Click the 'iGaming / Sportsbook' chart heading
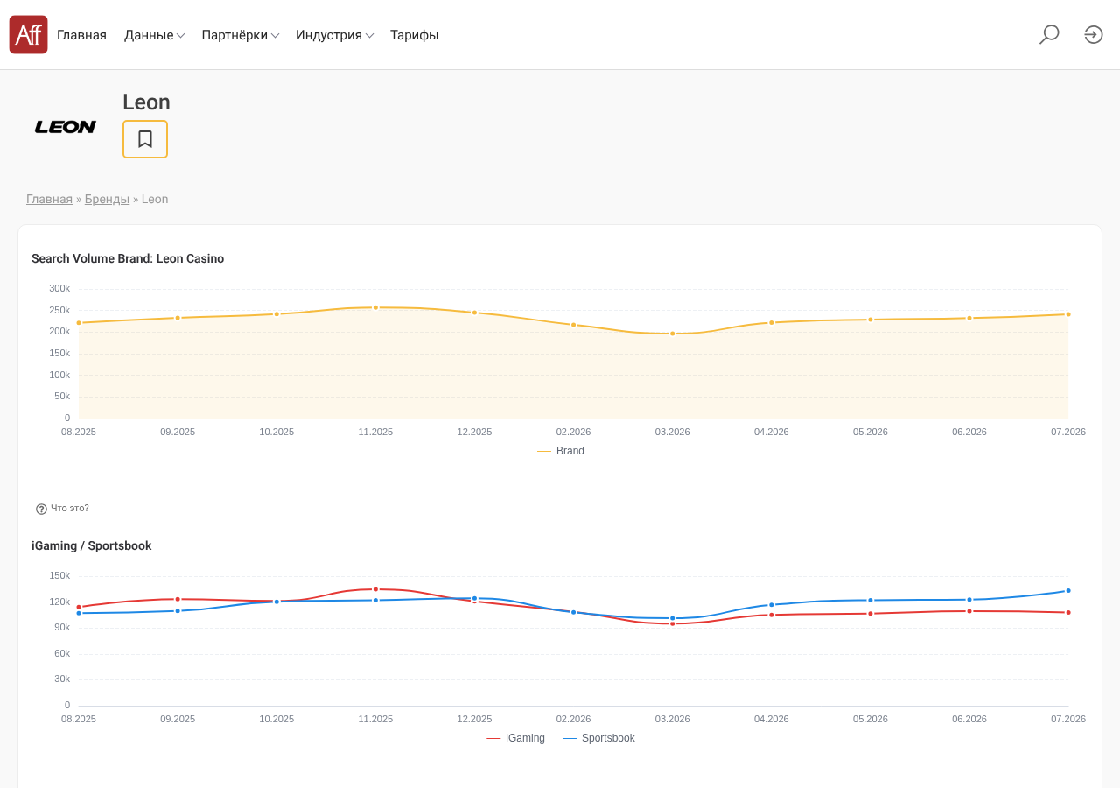The width and height of the screenshot is (1120, 788). pos(92,545)
